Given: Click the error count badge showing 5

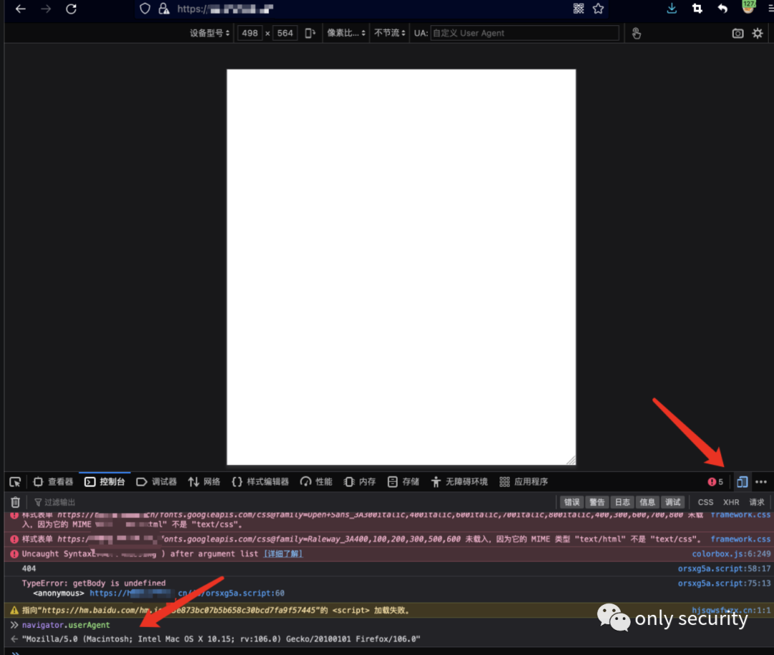Looking at the screenshot, I should (715, 481).
